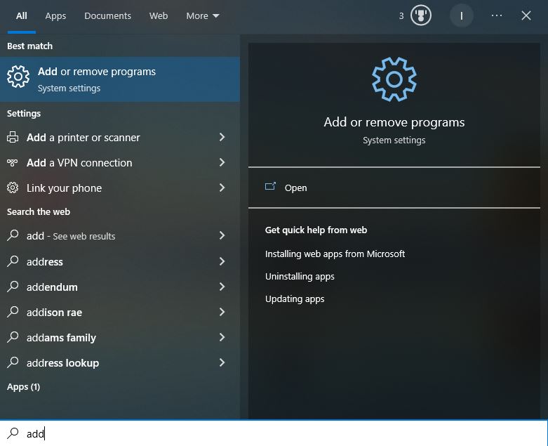Click the magnifier icon next to 'add' web result
The image size is (548, 446).
tap(13, 235)
